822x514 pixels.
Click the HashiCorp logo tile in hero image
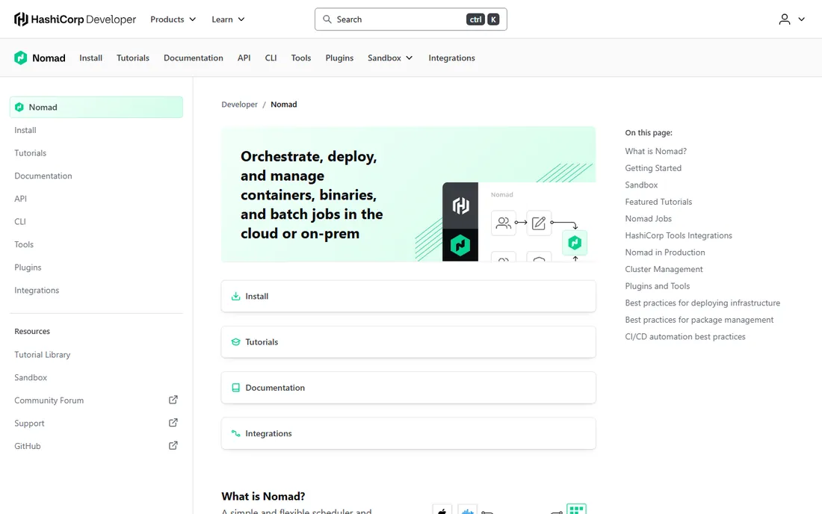tap(460, 205)
